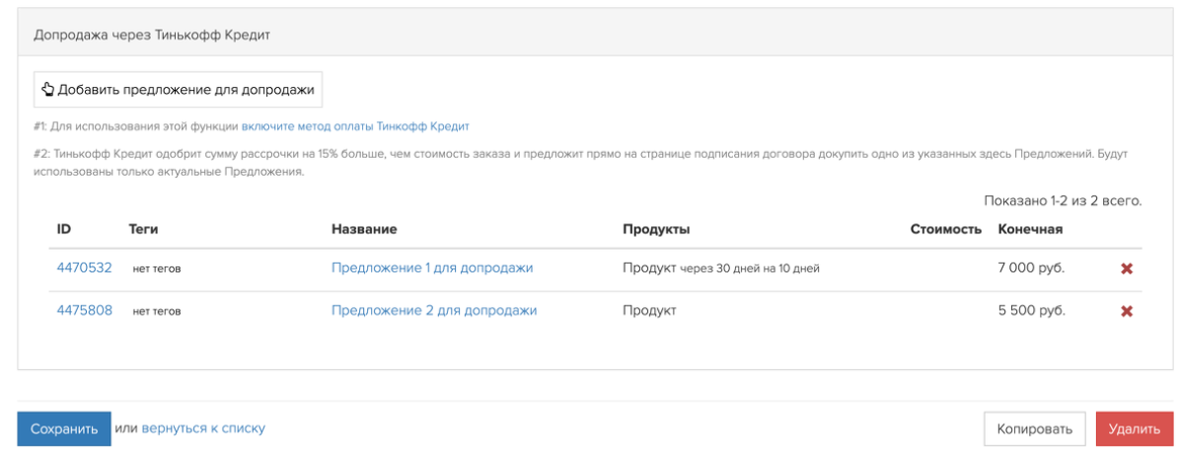Screen dimensions: 1181x457
Task: Click the red Удалить button
Action: (1135, 429)
